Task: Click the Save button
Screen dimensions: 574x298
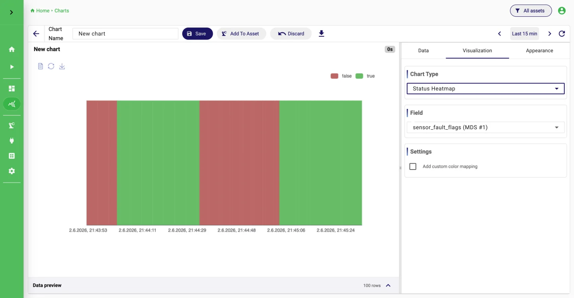Action: click(197, 34)
